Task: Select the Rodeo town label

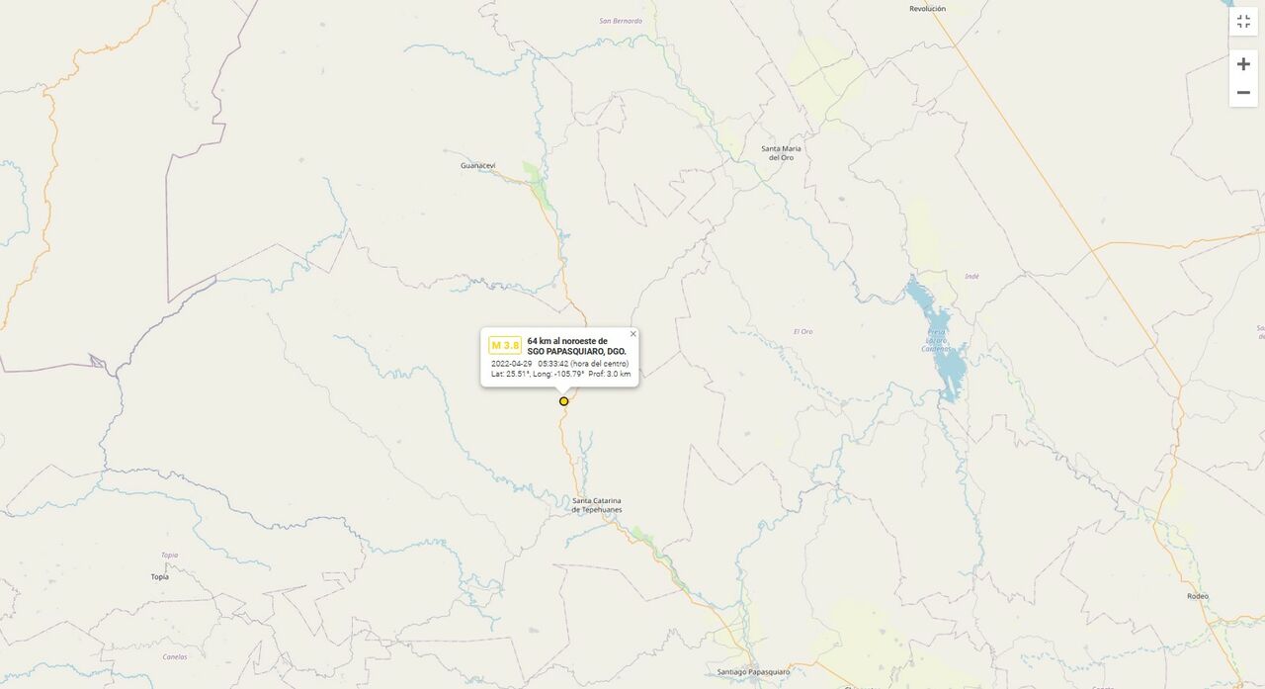Action: (1198, 596)
